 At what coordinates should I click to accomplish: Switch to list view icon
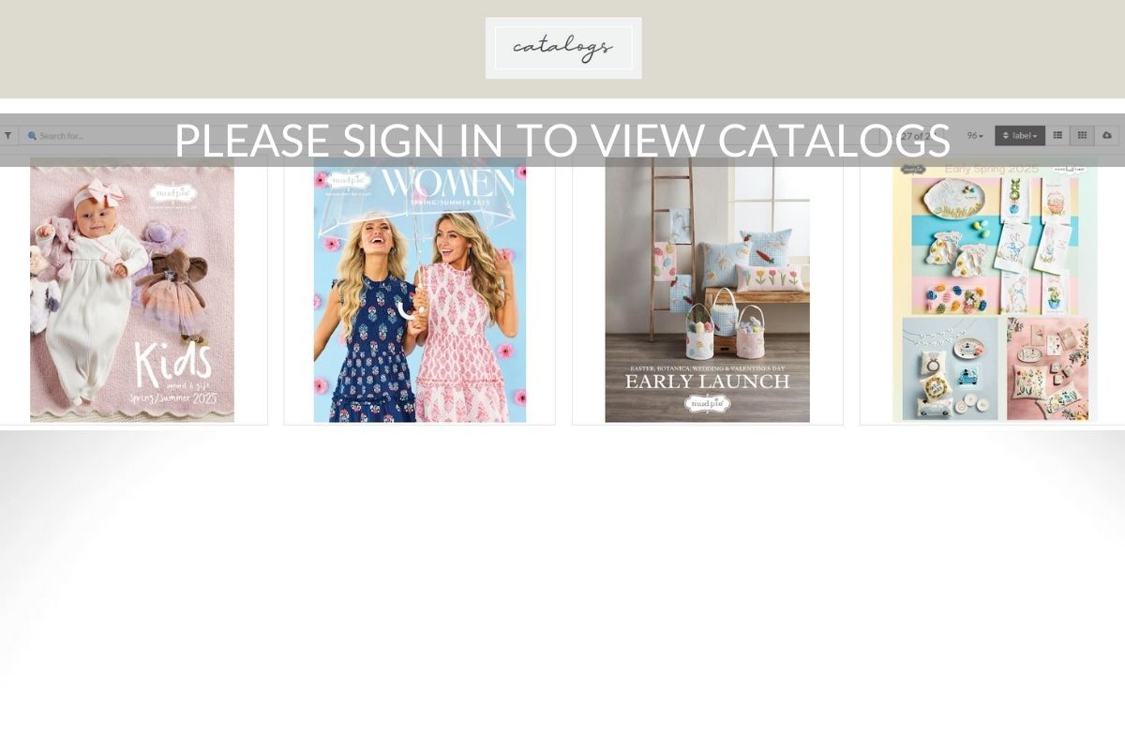[x=1057, y=136]
